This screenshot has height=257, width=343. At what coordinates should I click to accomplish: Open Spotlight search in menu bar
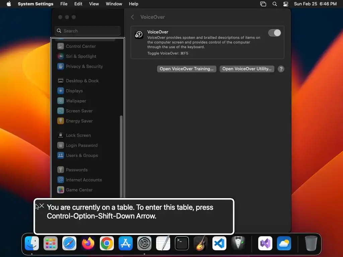(x=275, y=4)
